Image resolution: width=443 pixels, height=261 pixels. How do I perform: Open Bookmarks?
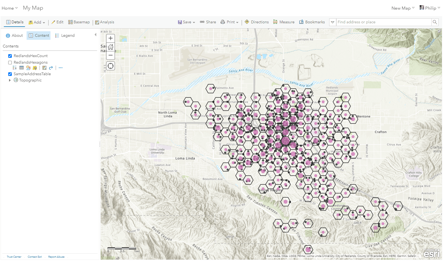point(312,22)
